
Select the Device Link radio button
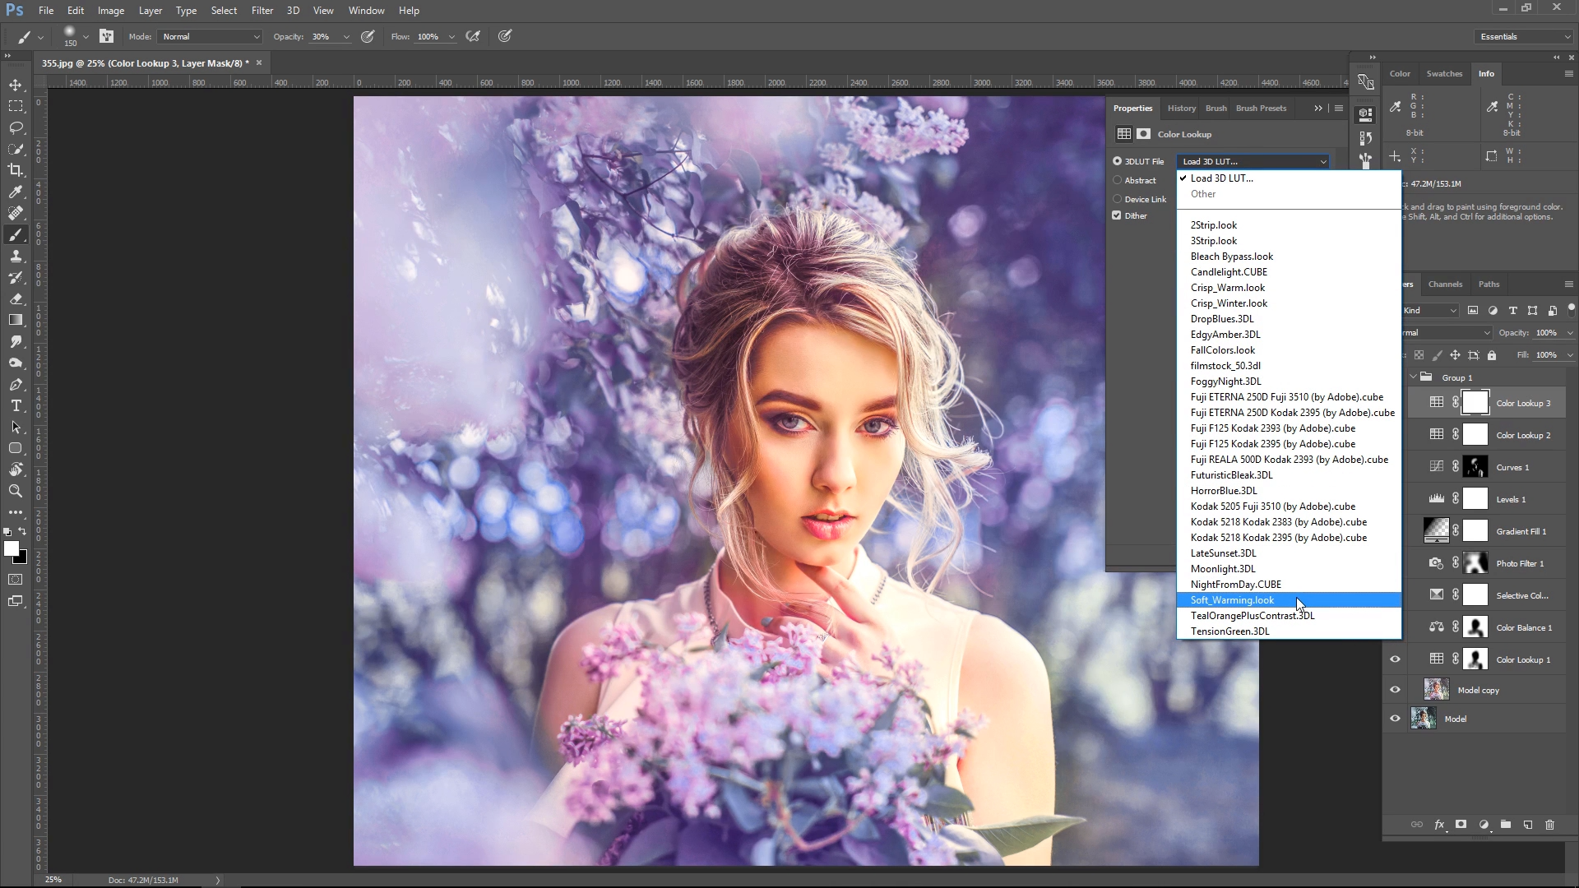(x=1117, y=199)
